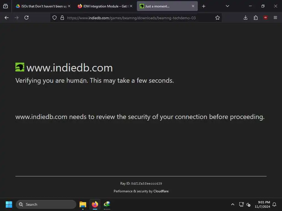Close the Just a moment tab
This screenshot has width=282, height=211.
(193, 6)
